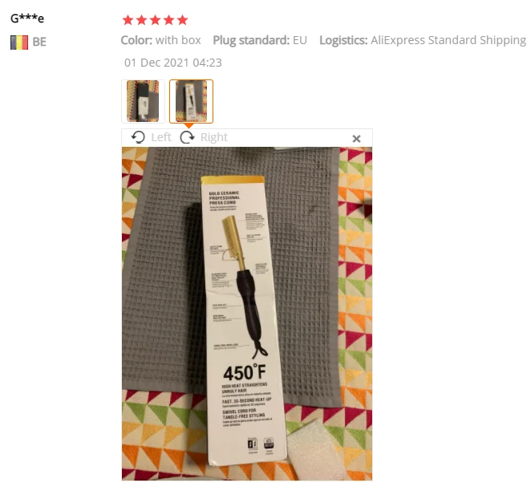The height and width of the screenshot is (495, 531).
Task: Click the BE country code
Action: 39,42
